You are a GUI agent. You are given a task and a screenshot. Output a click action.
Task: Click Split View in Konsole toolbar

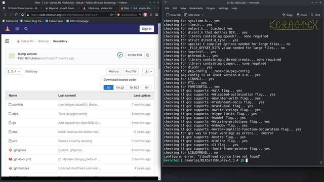[192, 15]
